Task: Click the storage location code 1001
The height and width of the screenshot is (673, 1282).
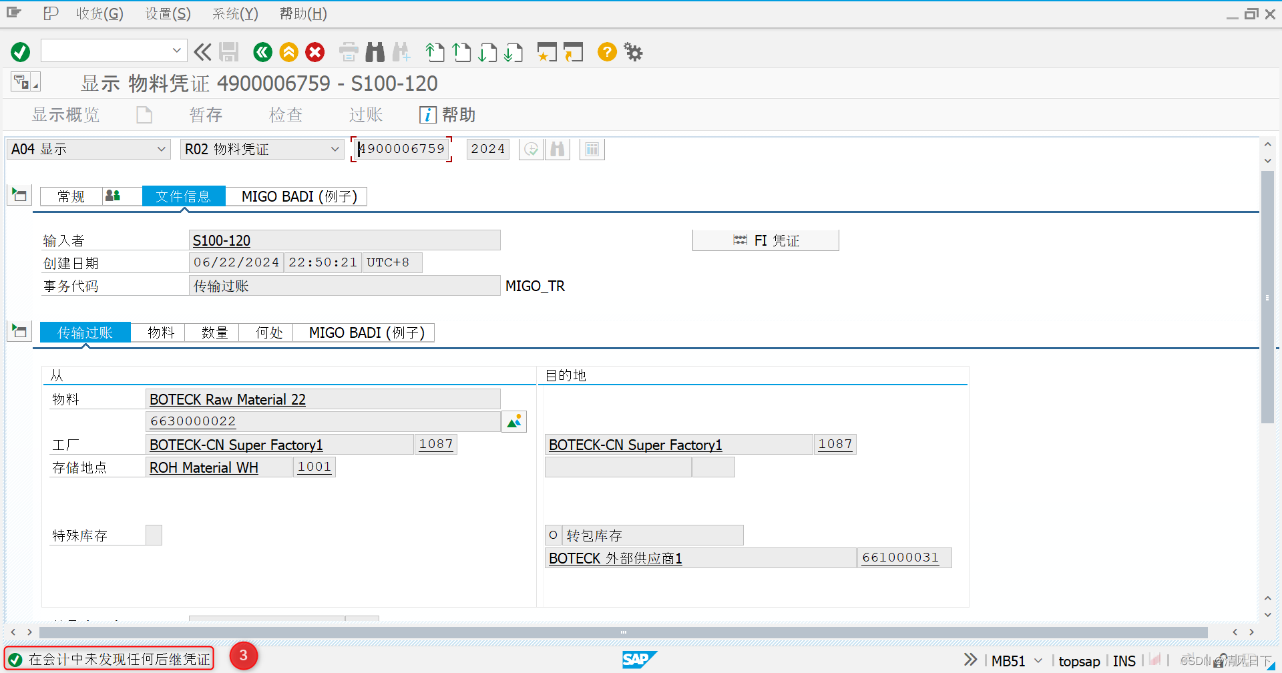Action: (x=314, y=467)
